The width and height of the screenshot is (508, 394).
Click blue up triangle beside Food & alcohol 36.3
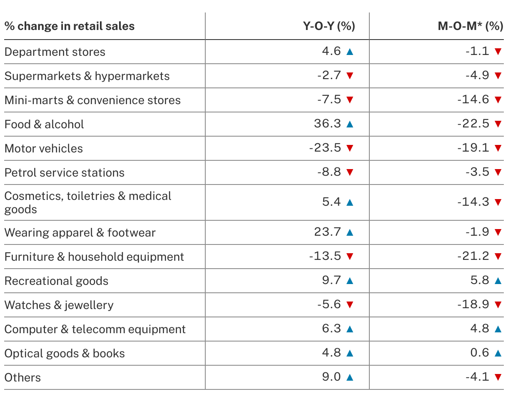[x=350, y=124]
